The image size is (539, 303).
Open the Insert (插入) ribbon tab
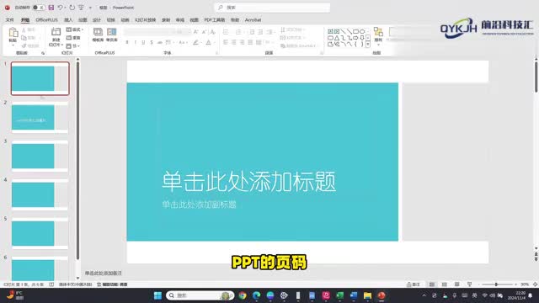pyautogui.click(x=68, y=20)
